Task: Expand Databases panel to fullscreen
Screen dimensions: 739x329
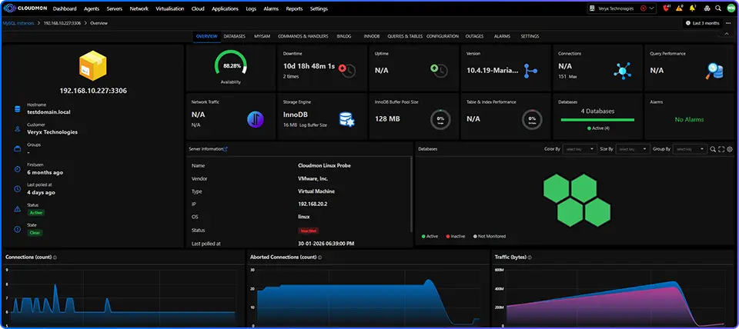Action: click(721, 149)
